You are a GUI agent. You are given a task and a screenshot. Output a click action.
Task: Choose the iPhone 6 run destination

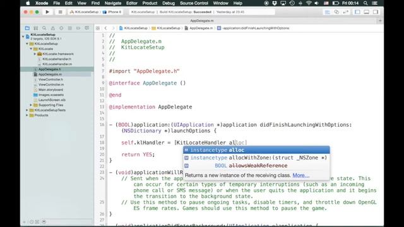pos(112,12)
